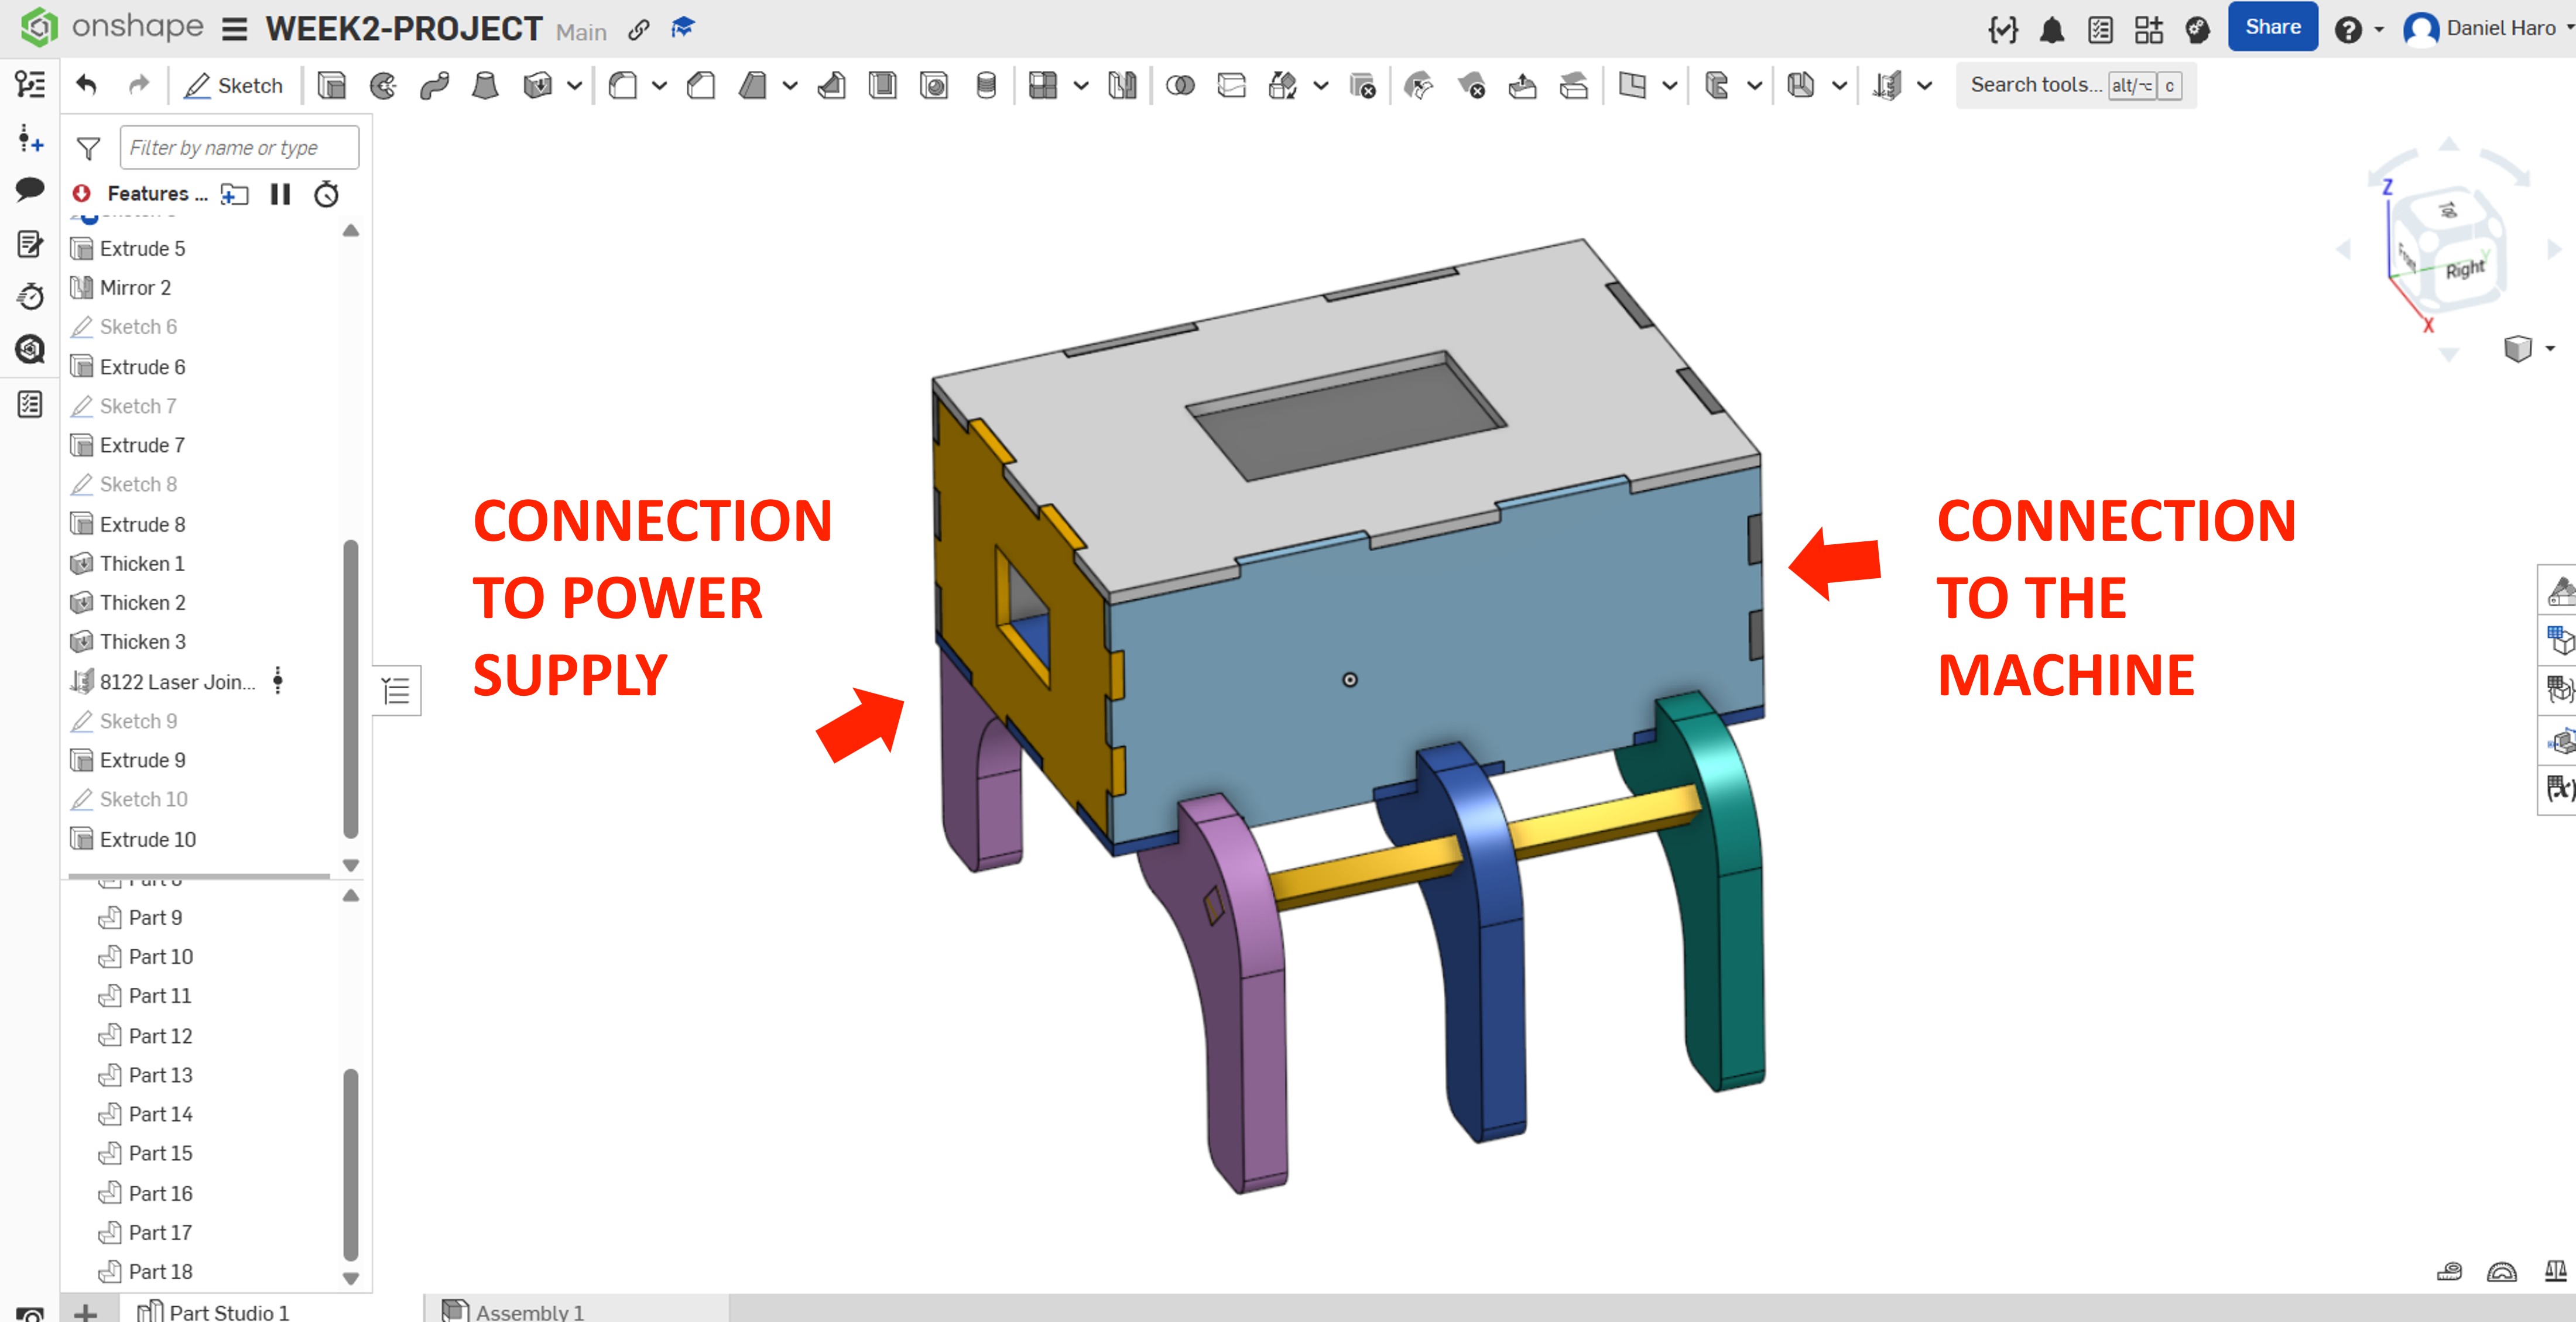This screenshot has width=2576, height=1322.
Task: Expand the Help menu dropdown arrow
Action: 2380,30
